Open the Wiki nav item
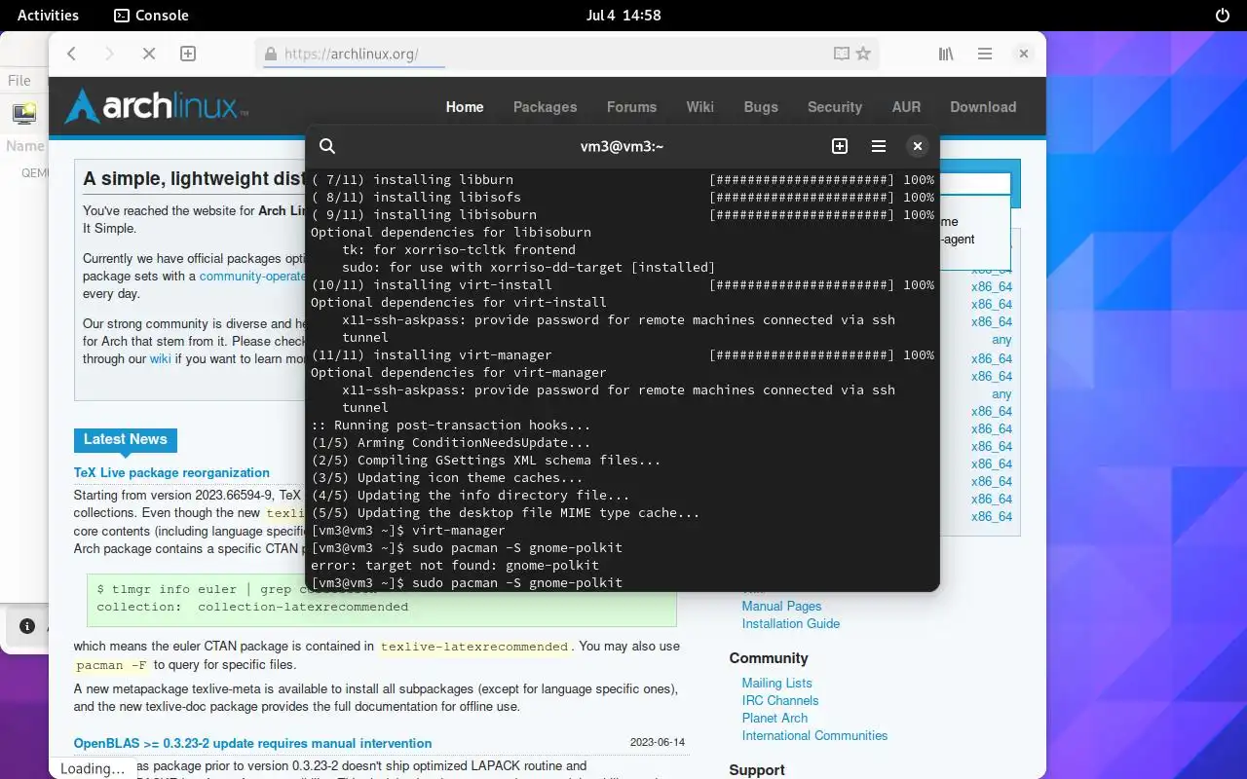 (x=699, y=107)
